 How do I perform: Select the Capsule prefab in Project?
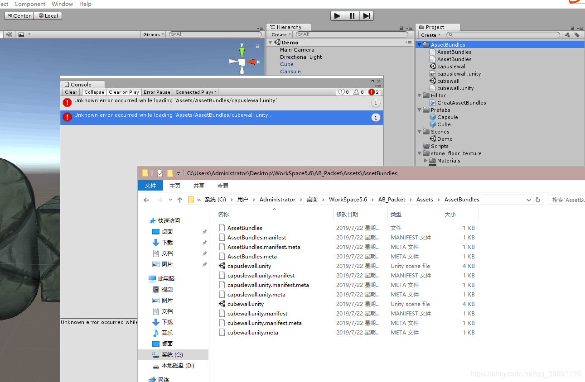click(x=444, y=117)
